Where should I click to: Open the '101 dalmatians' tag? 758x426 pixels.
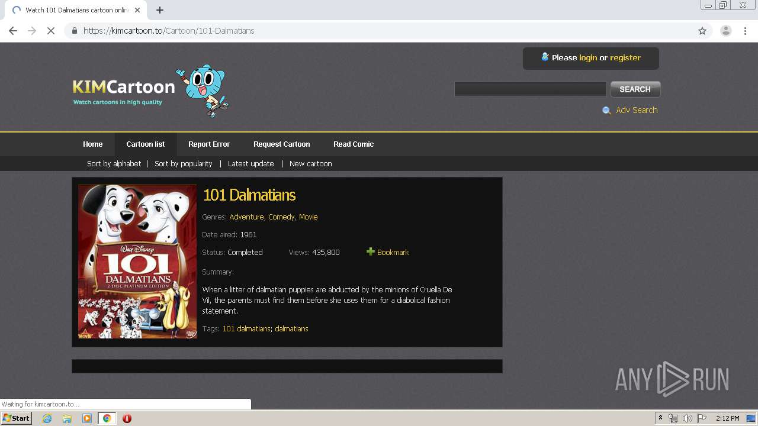(x=246, y=329)
